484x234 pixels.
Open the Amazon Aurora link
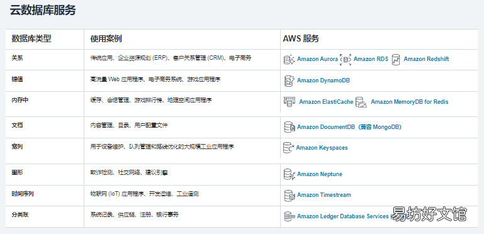point(317,59)
